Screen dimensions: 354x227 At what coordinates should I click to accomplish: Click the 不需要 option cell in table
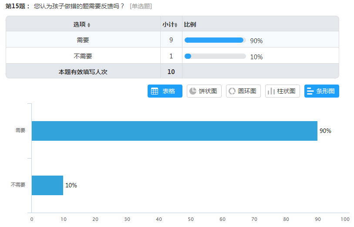[x=83, y=56]
